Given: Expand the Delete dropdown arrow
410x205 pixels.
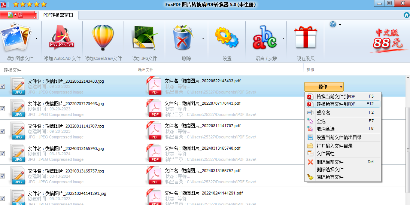Looking at the screenshot, I should coord(203,39).
